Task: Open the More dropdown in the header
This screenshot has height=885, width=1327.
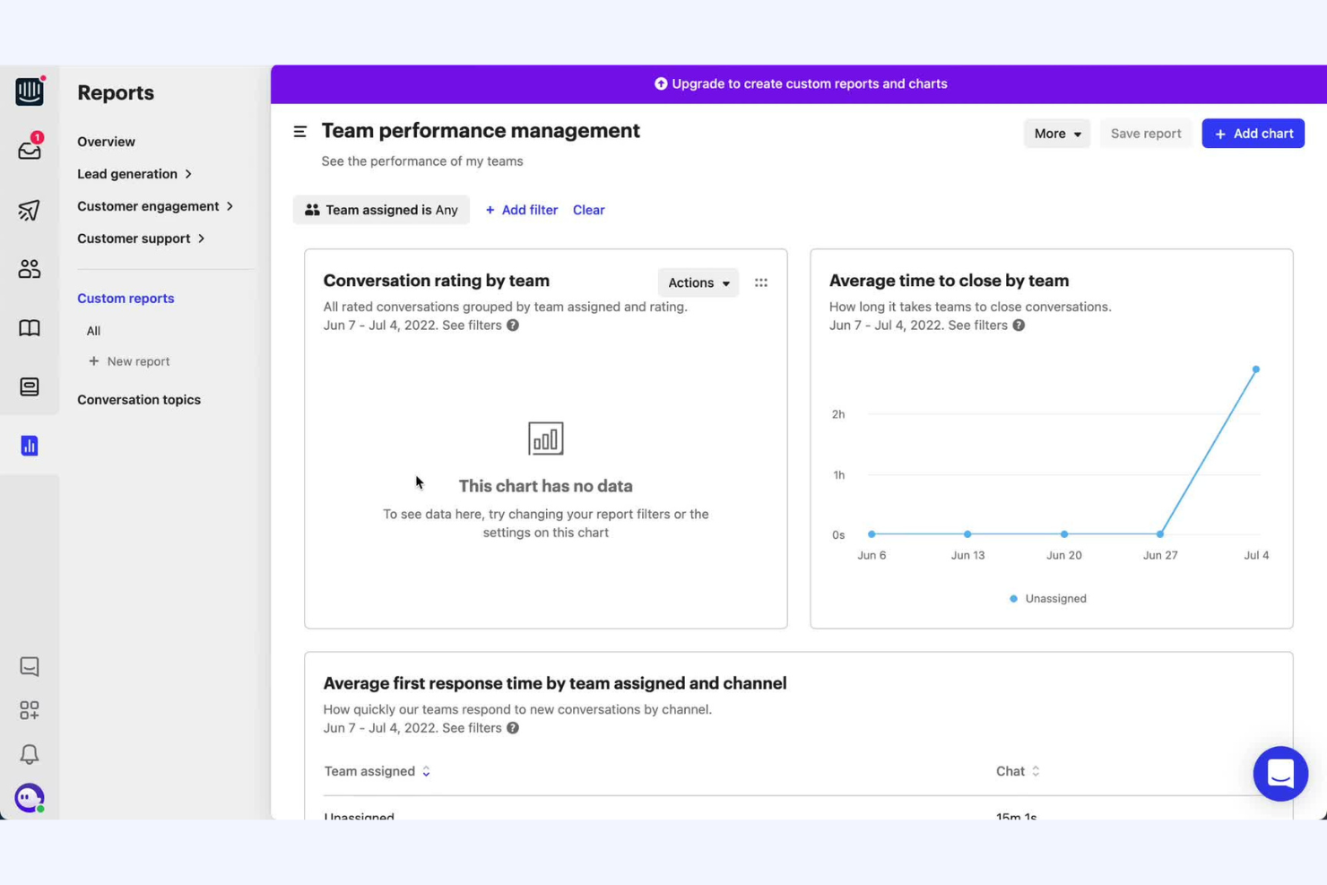Action: (x=1056, y=133)
